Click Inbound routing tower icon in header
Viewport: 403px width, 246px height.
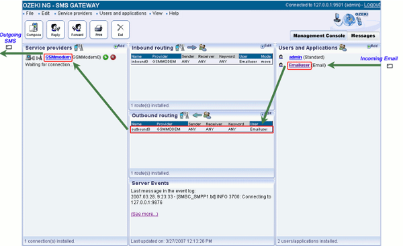click(180, 48)
